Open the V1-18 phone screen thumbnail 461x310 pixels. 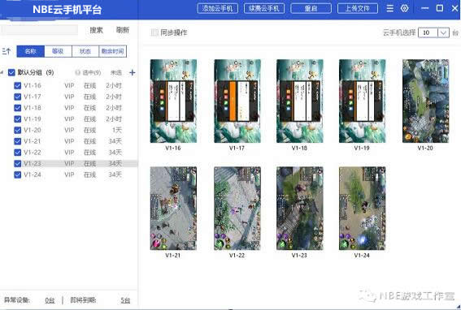click(x=300, y=101)
